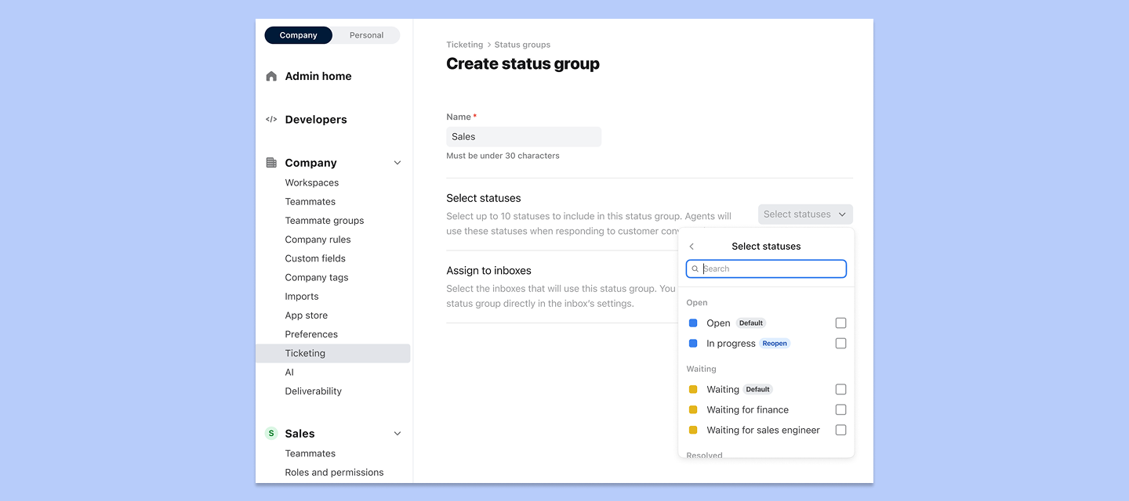This screenshot has width=1129, height=501.
Task: Check the Waiting for sales engineer checkbox
Action: click(x=840, y=431)
